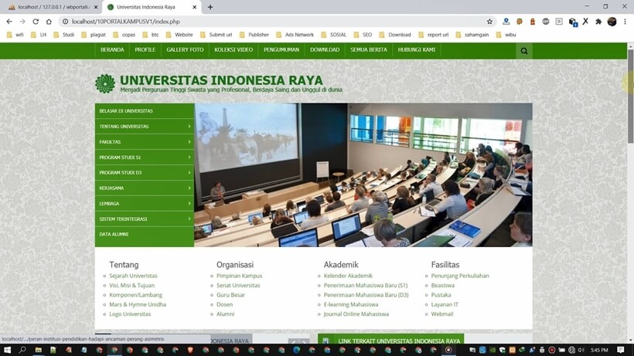Switch to the localhost phpMyAdmin tab
This screenshot has width=634, height=356.
[52, 7]
